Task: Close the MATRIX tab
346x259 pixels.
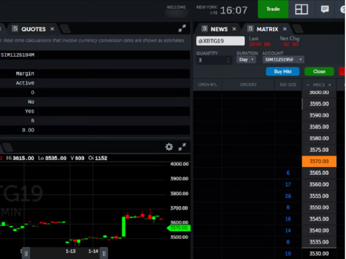Action: (x=285, y=29)
